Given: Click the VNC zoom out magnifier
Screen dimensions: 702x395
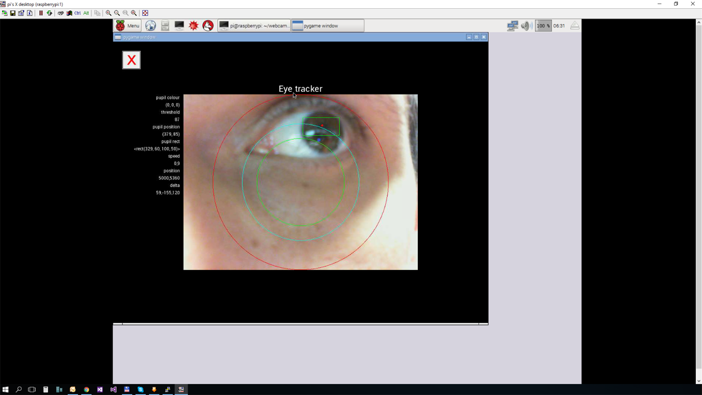Looking at the screenshot, I should click(x=117, y=13).
